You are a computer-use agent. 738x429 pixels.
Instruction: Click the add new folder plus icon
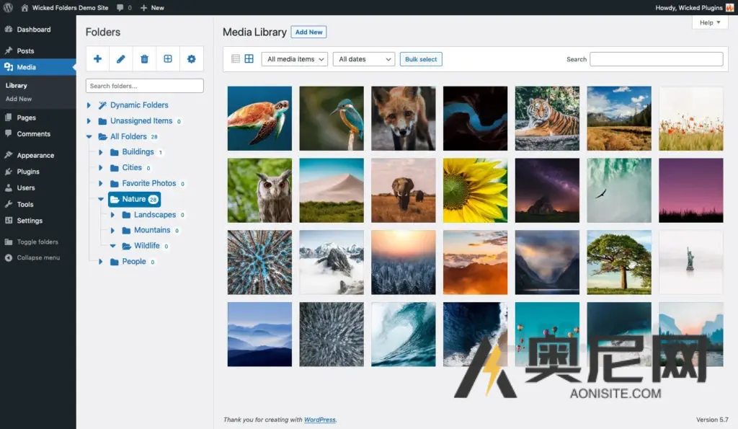pos(97,59)
